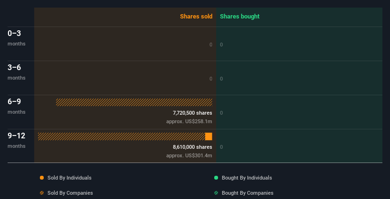Select the 9–12 months row label
This screenshot has height=199, width=390.
[x=17, y=140]
